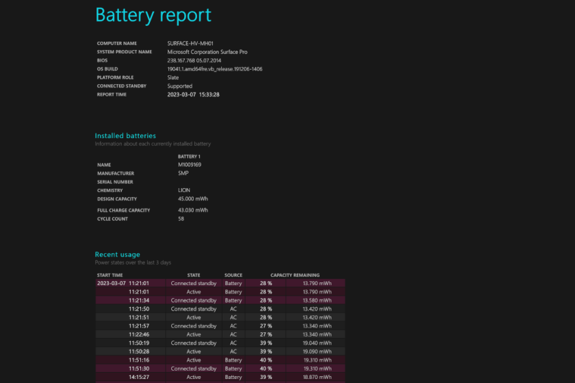The height and width of the screenshot is (383, 575).
Task: Click the Power states over last 3 days subtitle
Action: pyautogui.click(x=133, y=263)
